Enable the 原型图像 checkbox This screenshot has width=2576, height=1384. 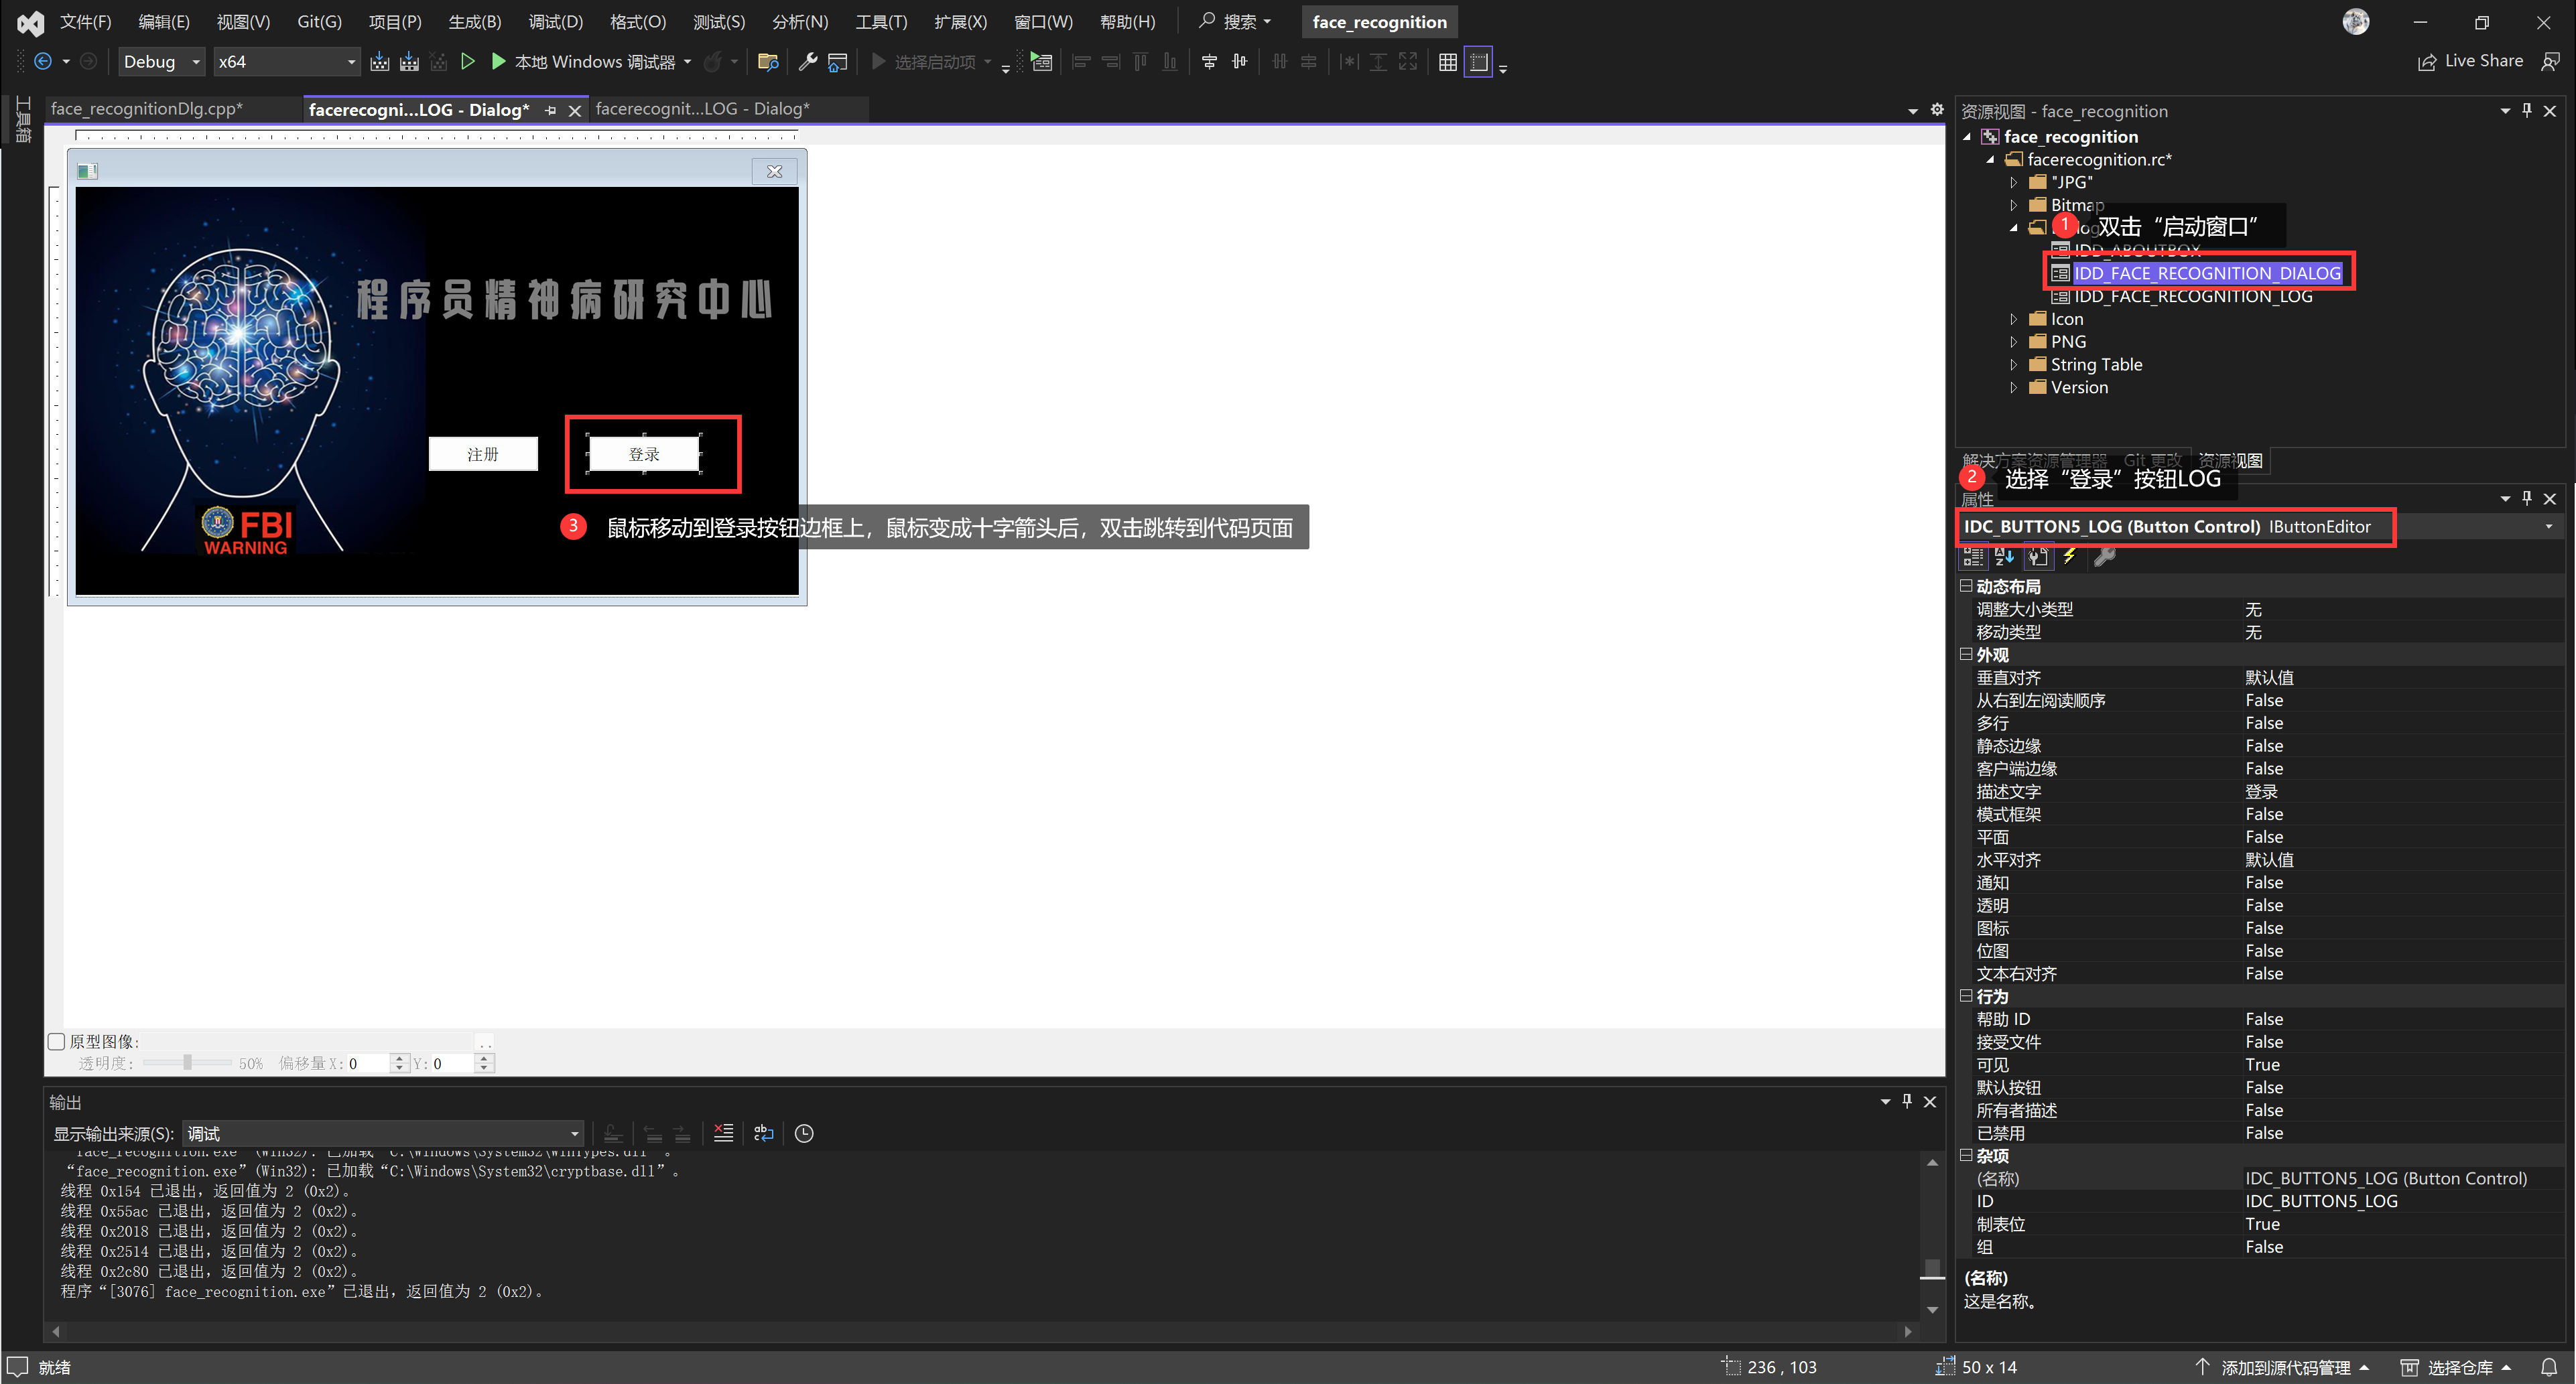point(57,1041)
